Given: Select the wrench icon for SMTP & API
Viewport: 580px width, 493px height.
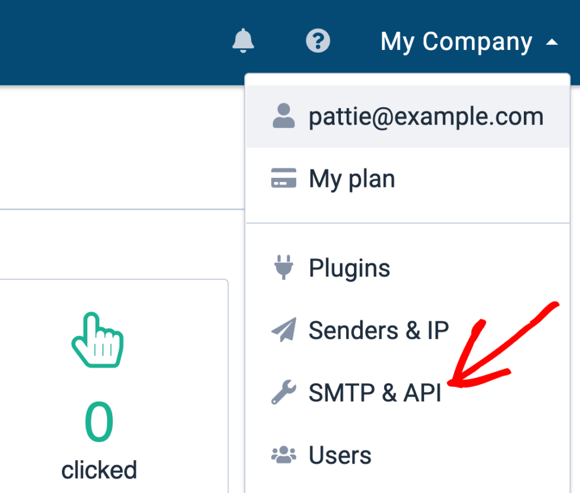Looking at the screenshot, I should pos(285,392).
